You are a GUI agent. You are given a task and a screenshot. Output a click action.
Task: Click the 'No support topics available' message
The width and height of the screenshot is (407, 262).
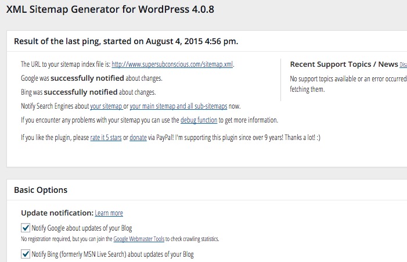click(347, 79)
